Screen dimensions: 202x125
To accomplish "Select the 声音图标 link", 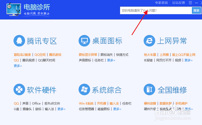I will point(85,60).
